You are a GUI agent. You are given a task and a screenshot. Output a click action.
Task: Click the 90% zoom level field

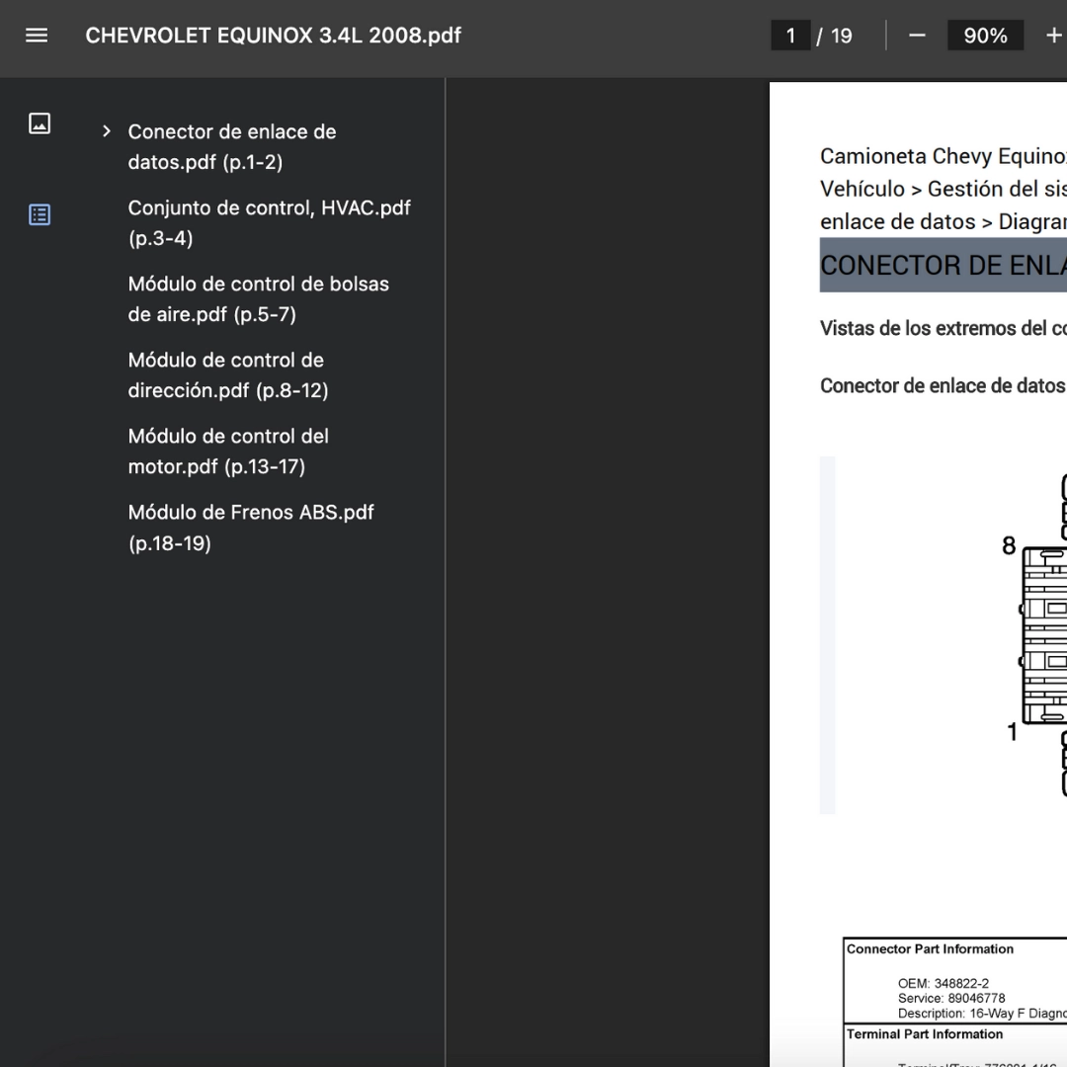984,36
